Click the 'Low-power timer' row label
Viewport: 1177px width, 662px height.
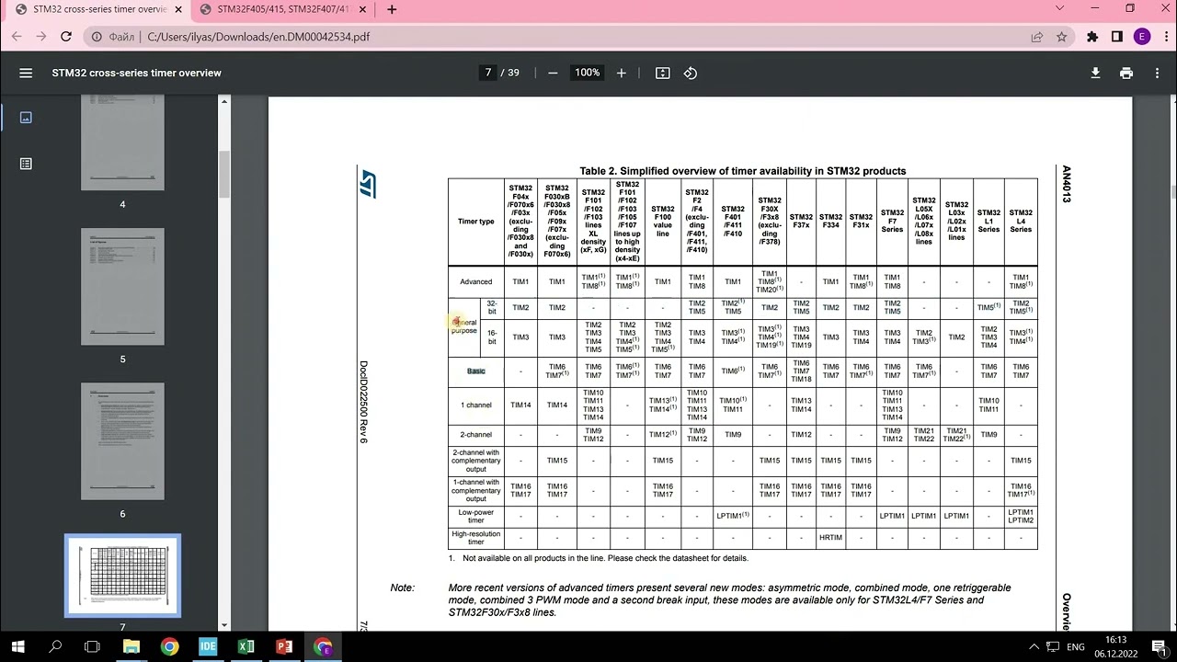tap(476, 517)
